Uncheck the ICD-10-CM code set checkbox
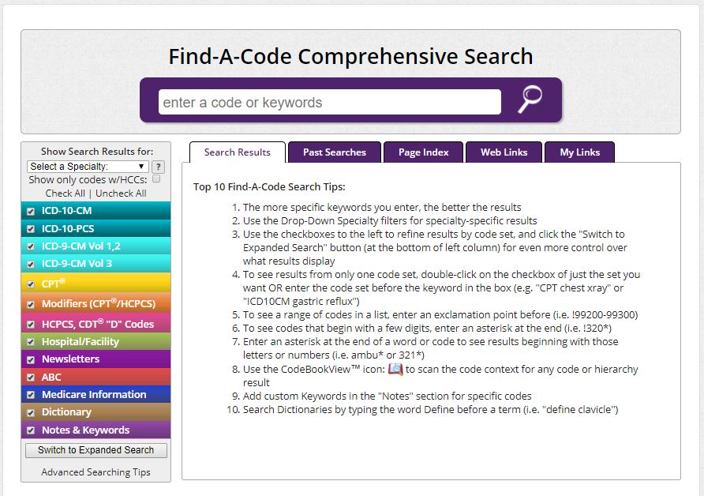This screenshot has width=704, height=496. tap(31, 211)
